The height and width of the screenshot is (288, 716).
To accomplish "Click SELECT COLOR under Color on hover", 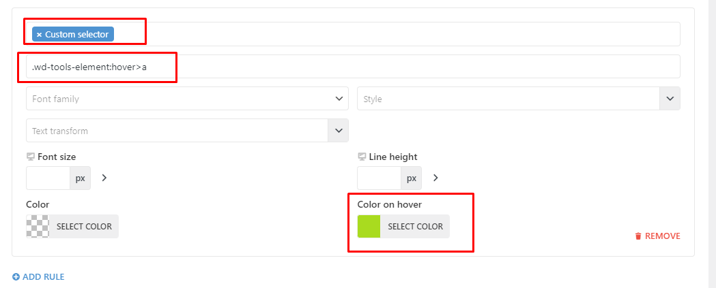I will pyautogui.click(x=415, y=227).
